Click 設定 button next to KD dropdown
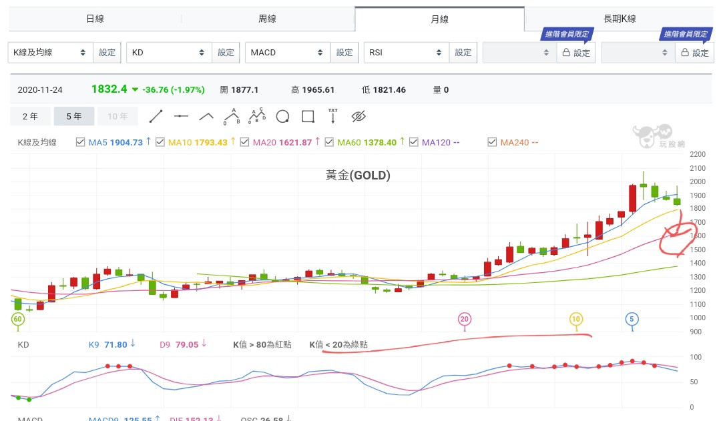 [226, 52]
